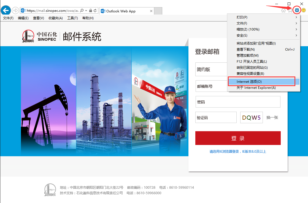This screenshot has height=203, width=308.
Task: Click the Forward navigation arrow
Action: pyautogui.click(x=15, y=10)
